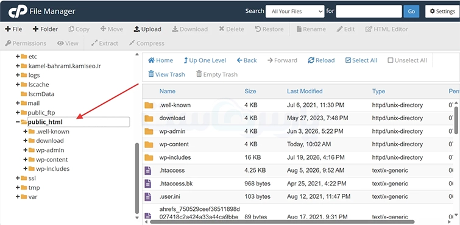Click the .user.ini file icon
This screenshot has width=460, height=225.
148,196
